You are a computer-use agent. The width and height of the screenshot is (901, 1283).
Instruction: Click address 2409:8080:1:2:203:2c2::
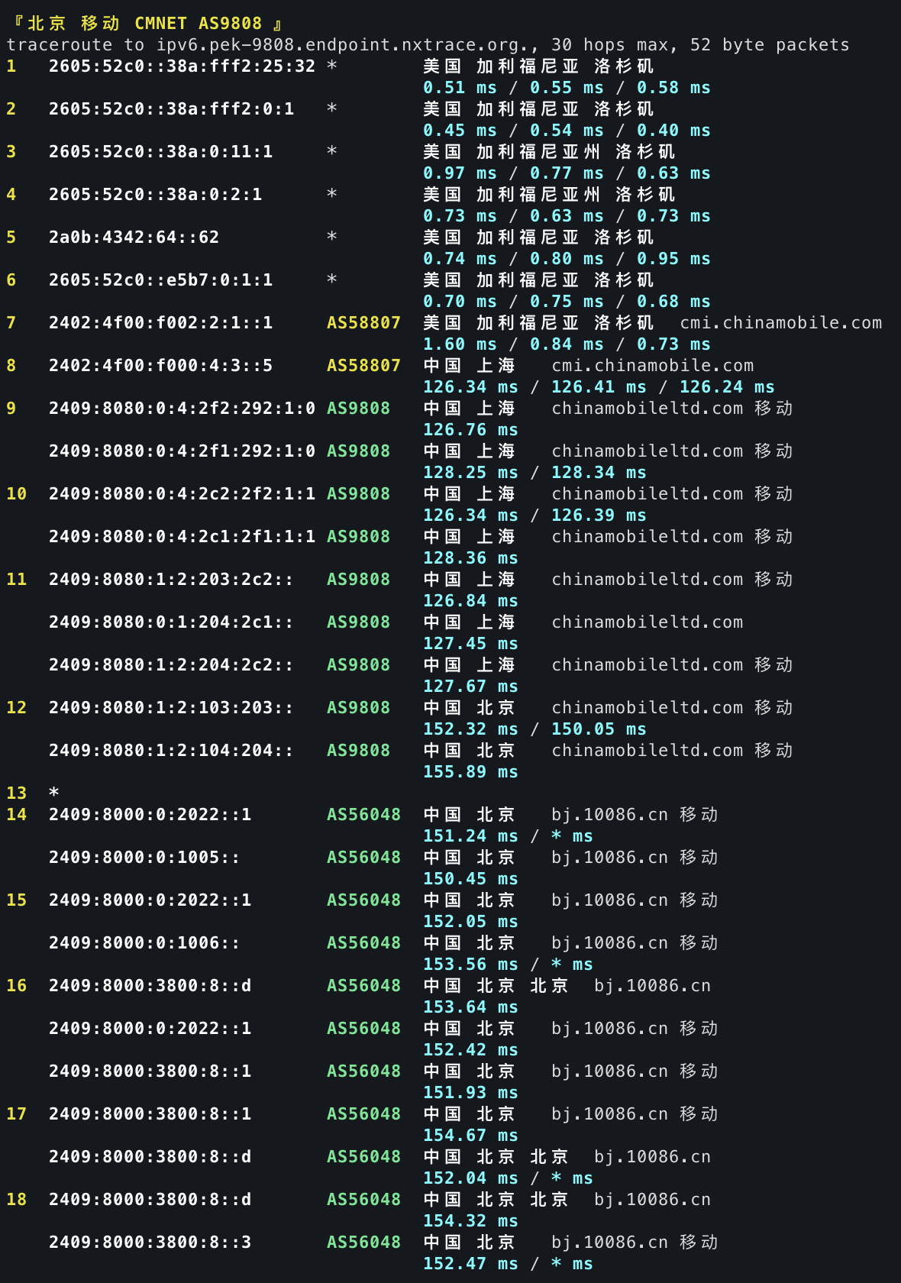(x=171, y=580)
